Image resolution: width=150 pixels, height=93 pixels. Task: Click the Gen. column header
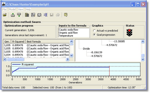(x=7, y=42)
